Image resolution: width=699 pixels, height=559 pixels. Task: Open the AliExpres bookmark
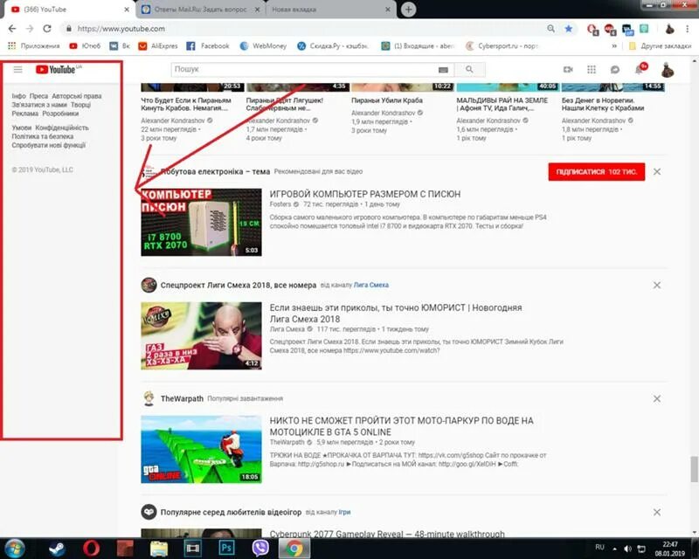158,46
